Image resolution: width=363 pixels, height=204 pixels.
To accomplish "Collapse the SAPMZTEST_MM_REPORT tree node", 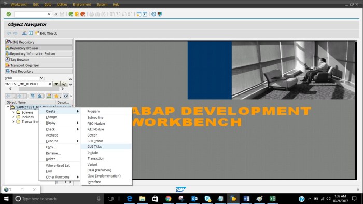I will pos(8,107).
